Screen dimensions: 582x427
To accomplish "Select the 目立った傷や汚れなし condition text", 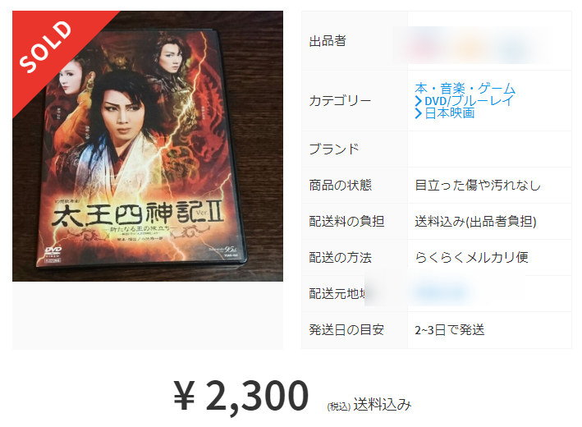I will [x=477, y=185].
